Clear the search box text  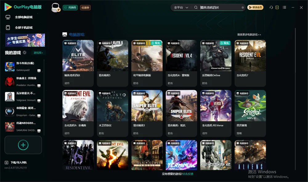243,8
